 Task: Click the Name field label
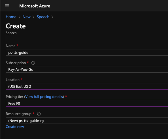click(x=10, y=46)
